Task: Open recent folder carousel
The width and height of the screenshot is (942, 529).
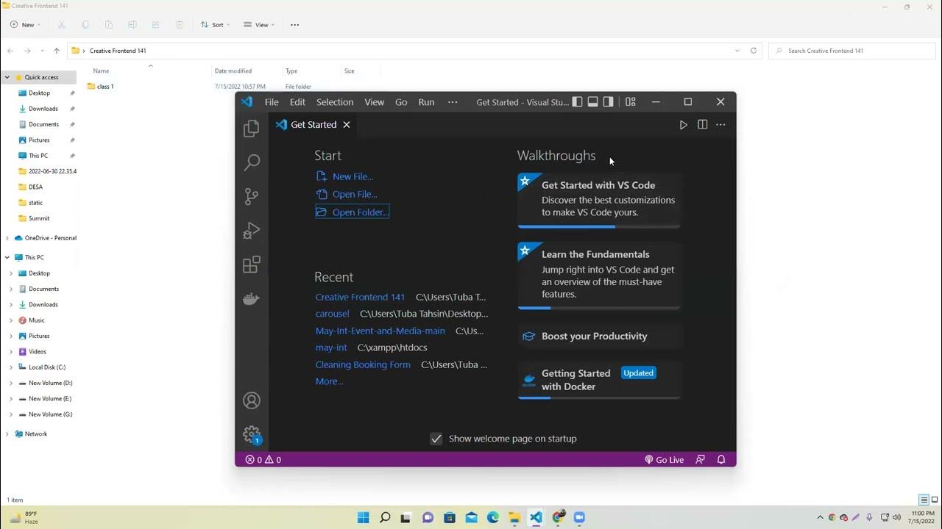Action: pos(332,314)
